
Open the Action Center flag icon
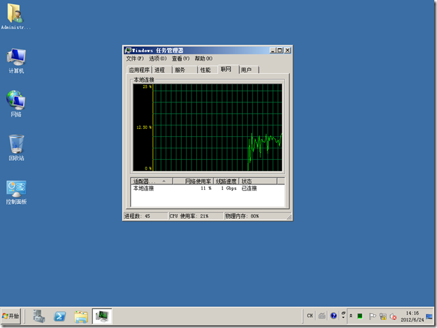point(372,316)
